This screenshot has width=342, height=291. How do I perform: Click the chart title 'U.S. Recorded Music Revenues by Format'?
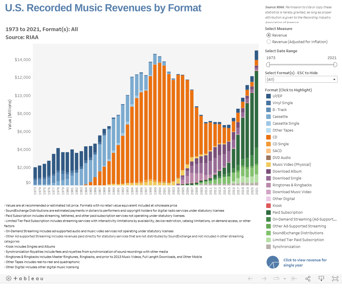[103, 8]
